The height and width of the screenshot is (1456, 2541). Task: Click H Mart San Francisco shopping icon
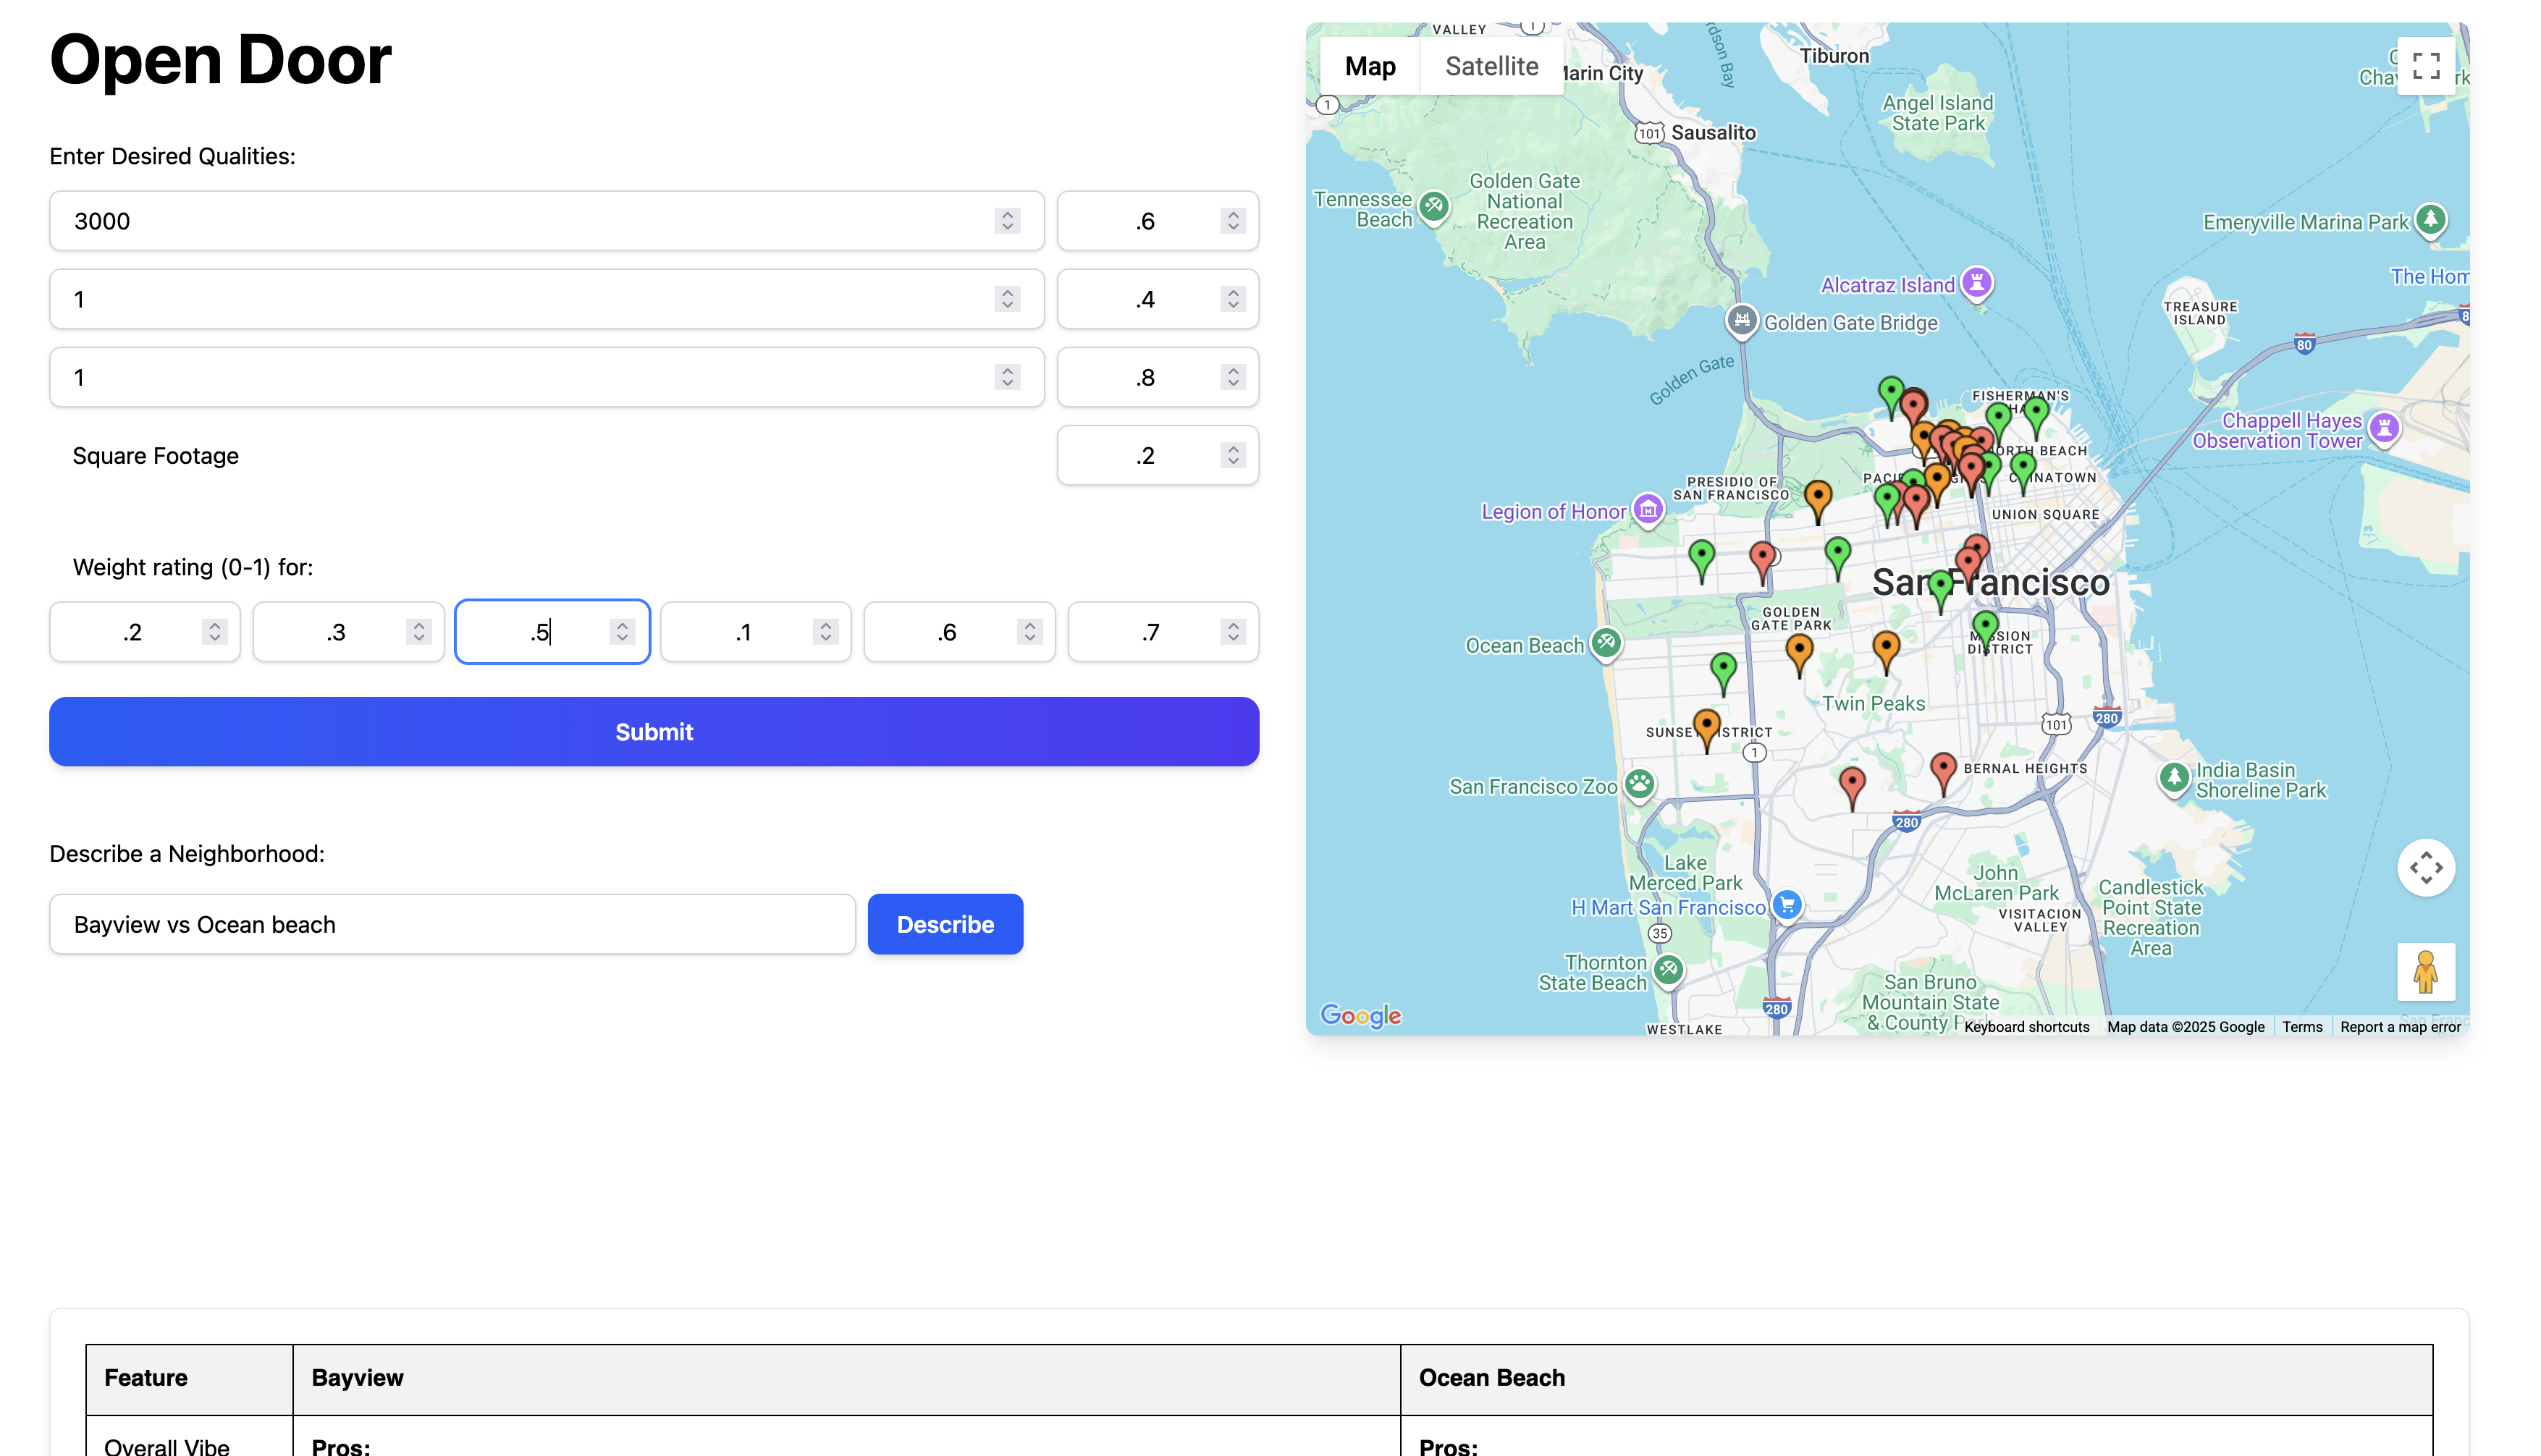click(x=1787, y=905)
